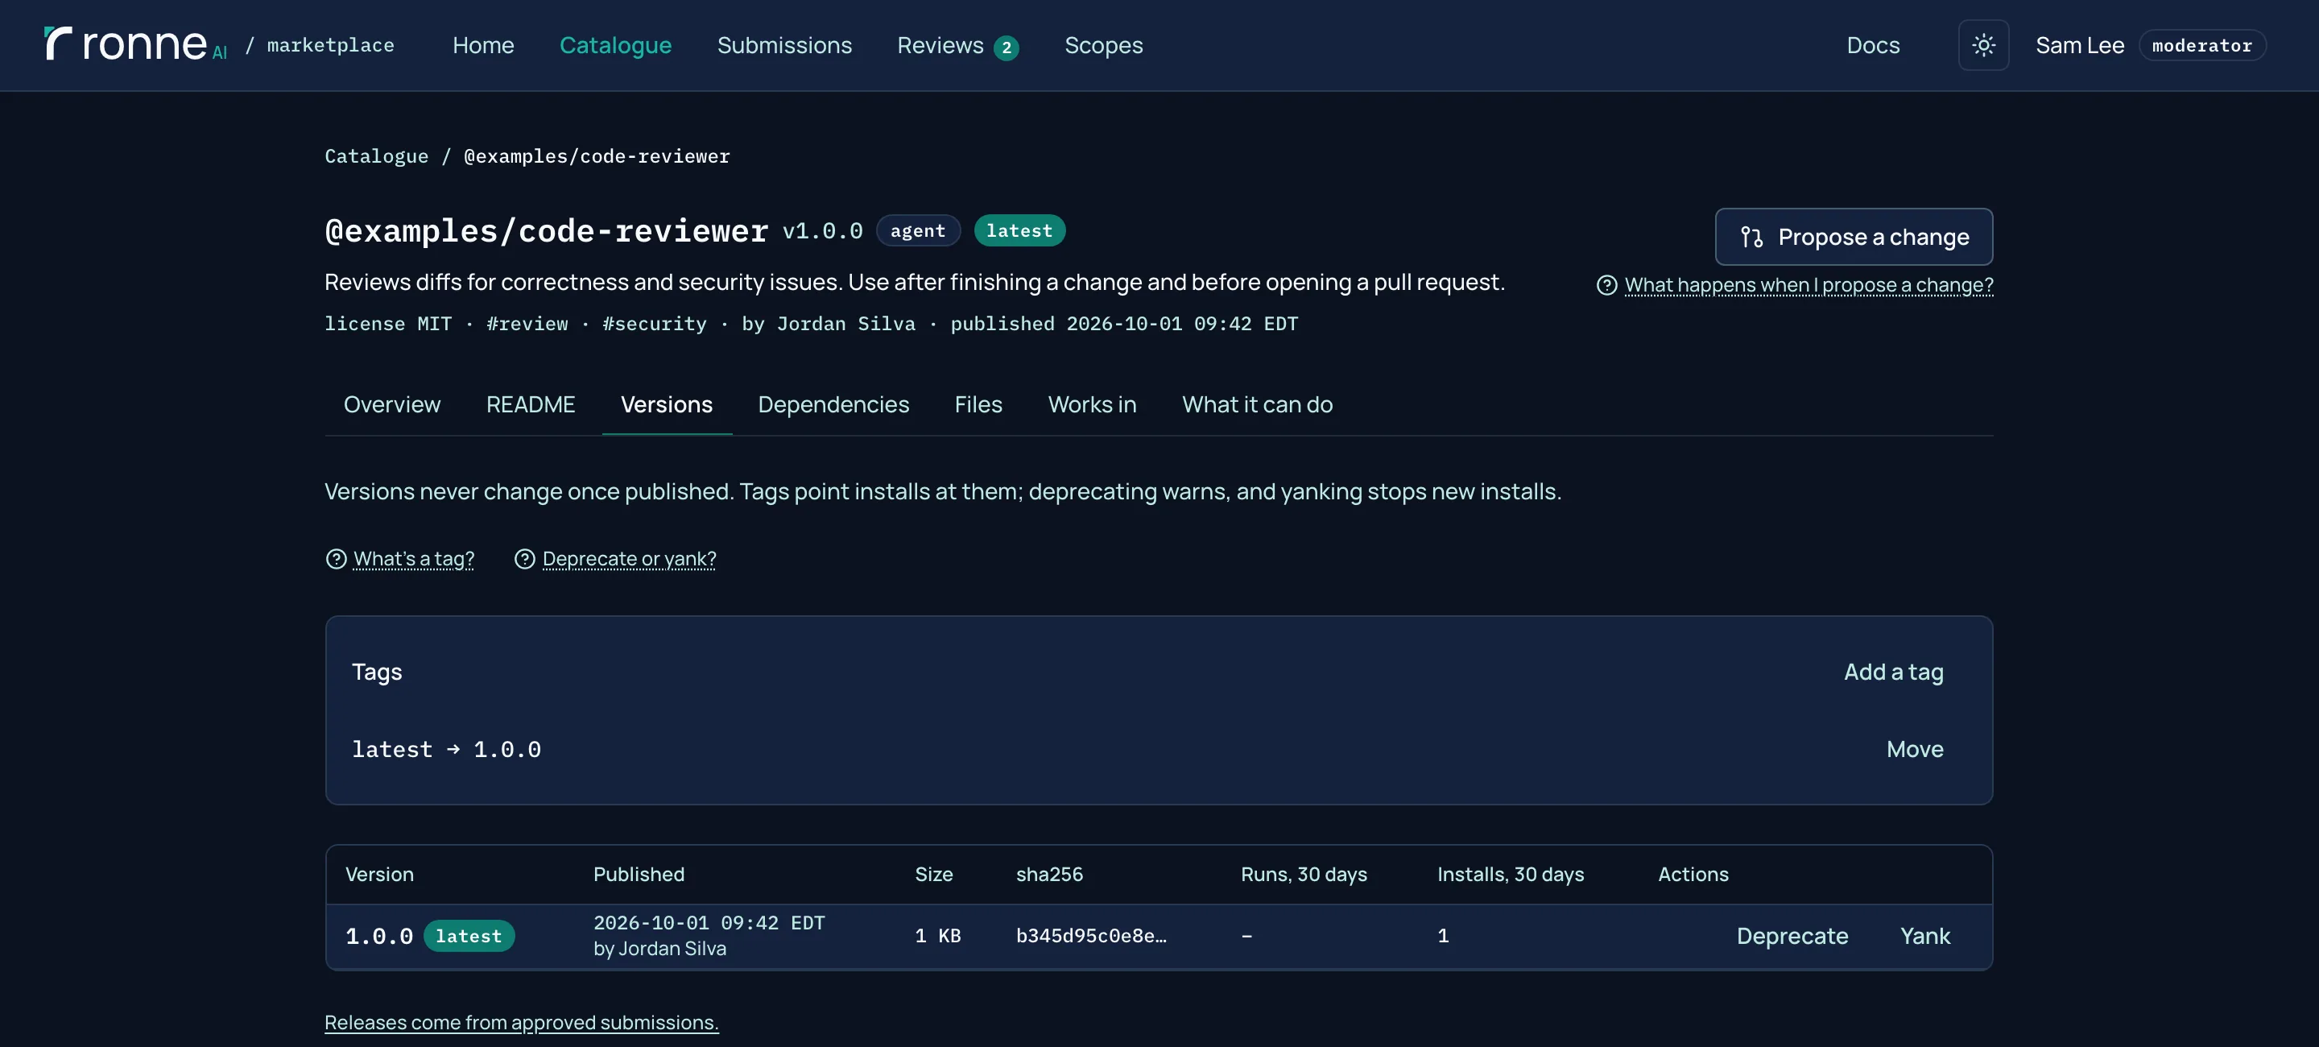Open the Docs link

click(1872, 45)
